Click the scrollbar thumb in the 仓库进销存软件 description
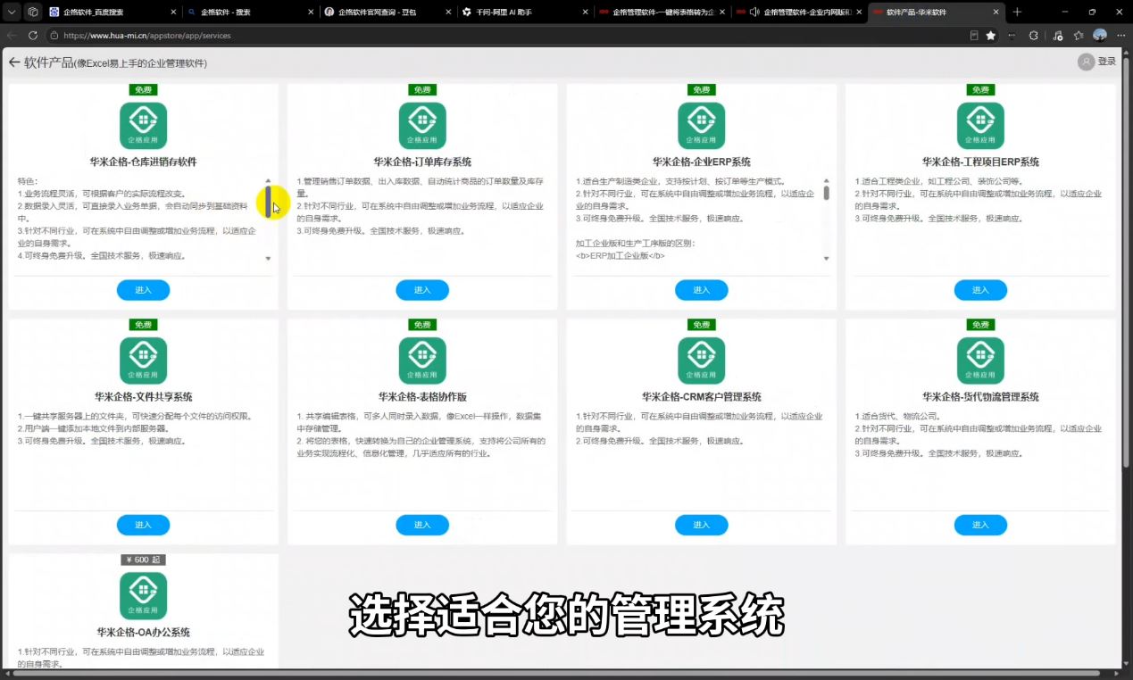Screen dimensions: 1133x680 click(x=268, y=203)
